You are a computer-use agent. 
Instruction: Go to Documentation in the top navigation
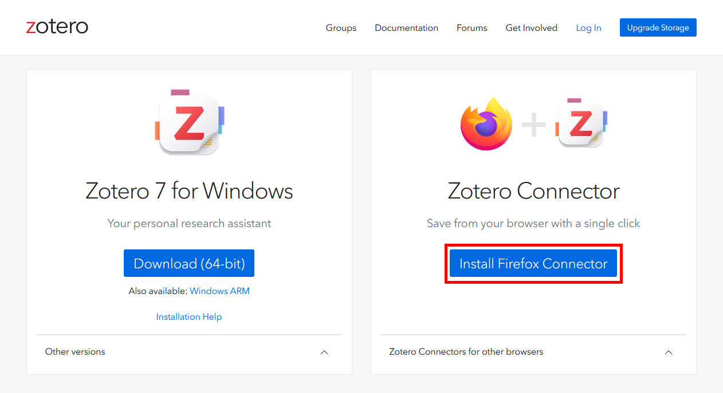(406, 28)
